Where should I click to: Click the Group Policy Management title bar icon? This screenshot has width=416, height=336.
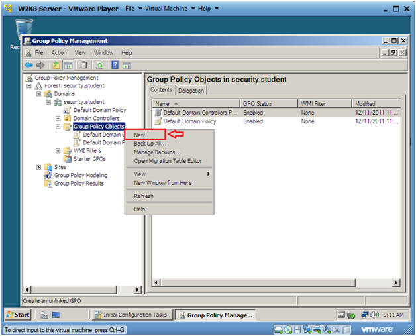(26, 41)
